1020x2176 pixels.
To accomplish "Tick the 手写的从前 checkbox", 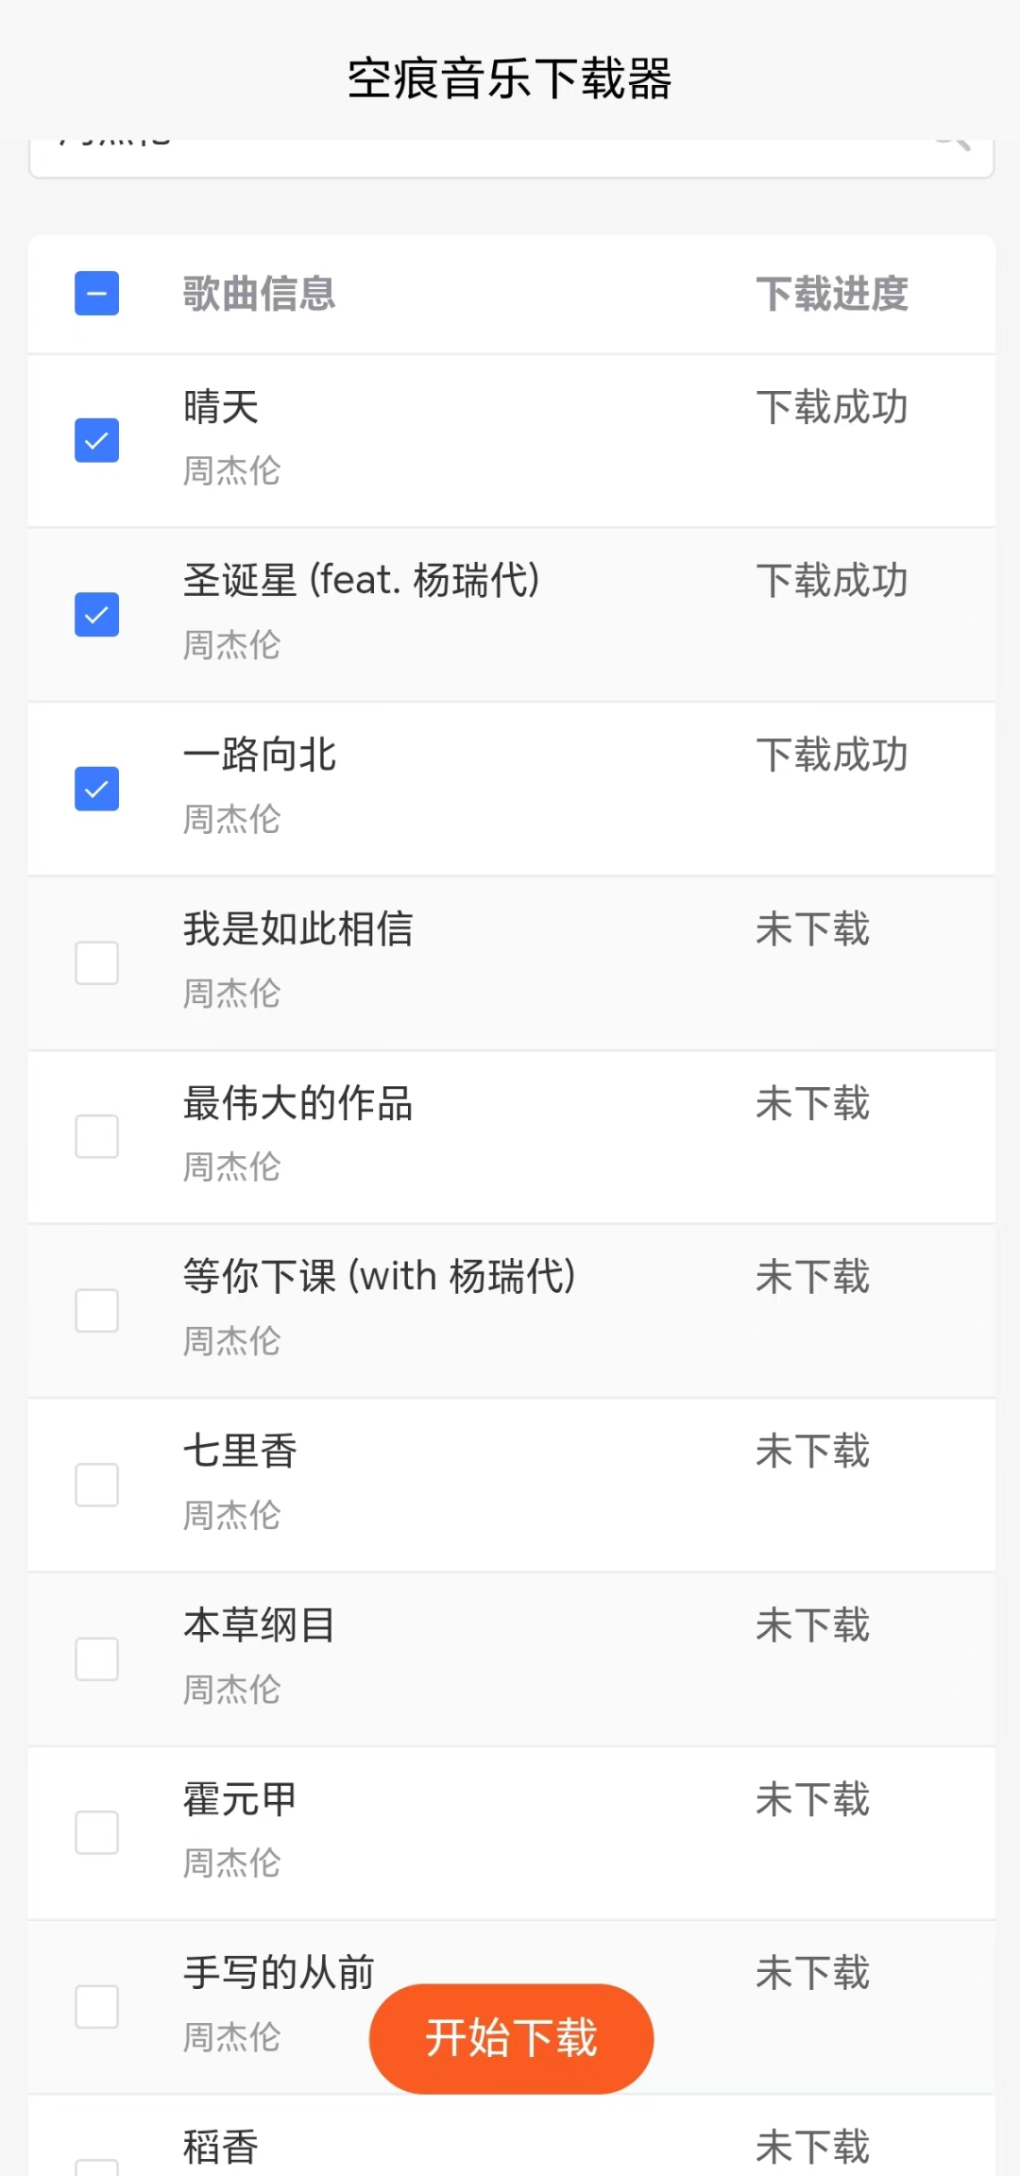I will point(96,2006).
